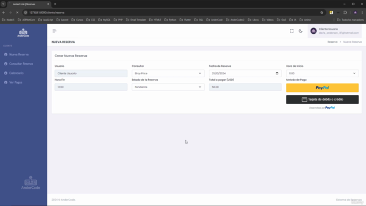Image resolution: width=366 pixels, height=206 pixels.
Task: Click the Consultar Reserva sidebar icon
Action: coord(6,64)
